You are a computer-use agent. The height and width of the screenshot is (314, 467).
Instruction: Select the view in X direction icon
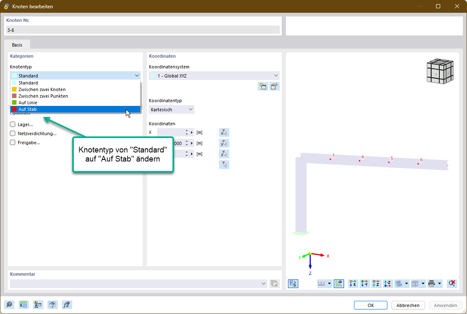click(353, 284)
